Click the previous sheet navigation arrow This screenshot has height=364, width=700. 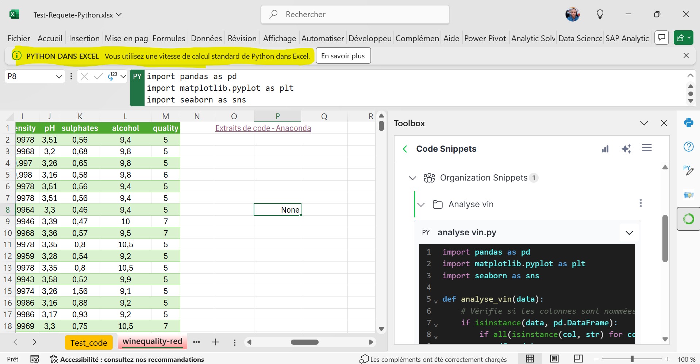15,342
